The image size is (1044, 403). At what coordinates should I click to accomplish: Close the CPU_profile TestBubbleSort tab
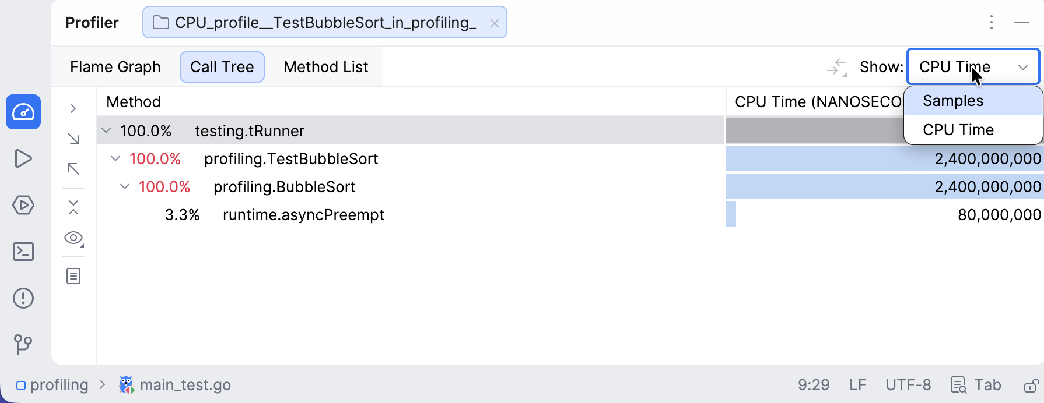(494, 23)
